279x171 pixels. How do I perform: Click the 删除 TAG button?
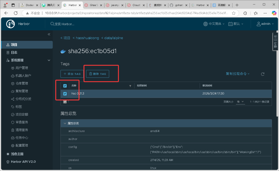tap(98, 74)
